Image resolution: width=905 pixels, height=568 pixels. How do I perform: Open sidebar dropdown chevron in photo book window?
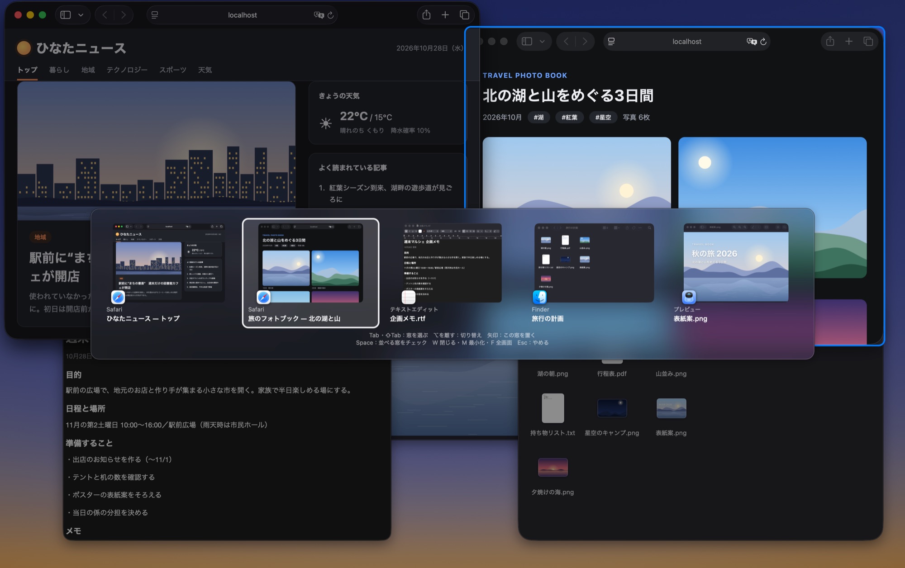542,42
